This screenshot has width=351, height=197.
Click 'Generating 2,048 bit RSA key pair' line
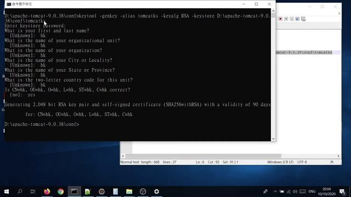(x=138, y=105)
